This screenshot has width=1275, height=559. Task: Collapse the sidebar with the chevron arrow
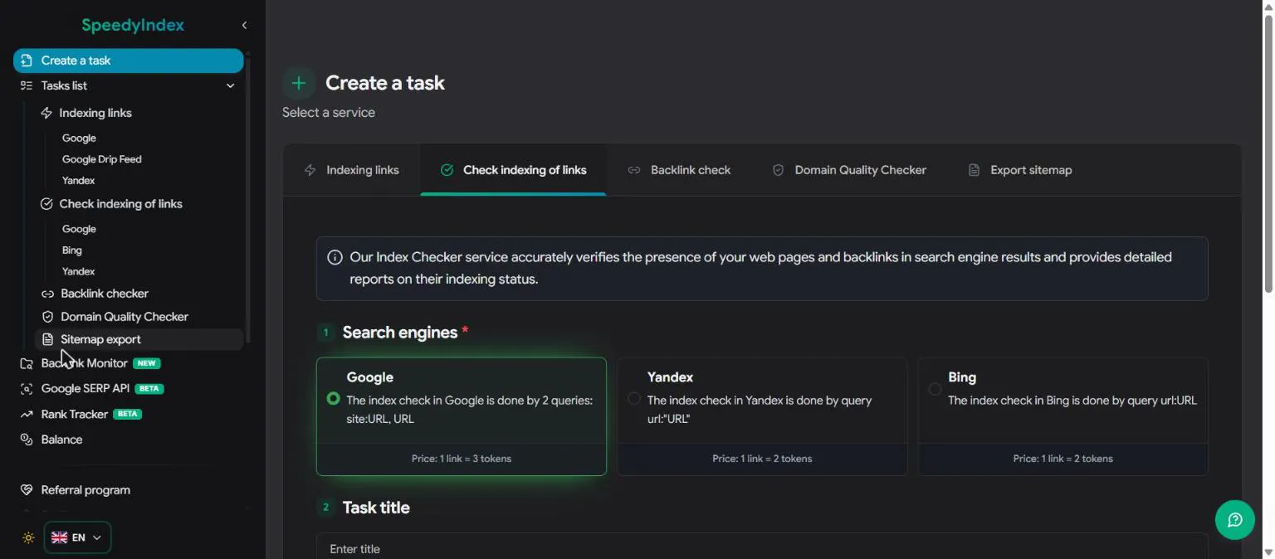tap(244, 26)
